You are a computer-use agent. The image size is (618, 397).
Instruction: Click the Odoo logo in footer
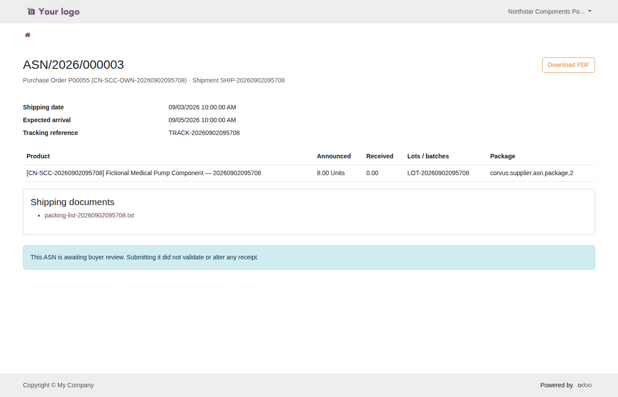[585, 385]
